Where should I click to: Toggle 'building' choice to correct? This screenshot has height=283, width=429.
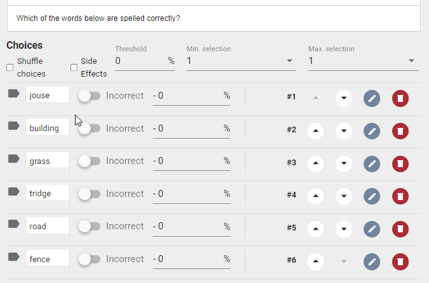[x=89, y=129]
